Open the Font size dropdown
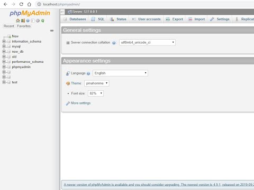This screenshot has width=254, height=190. point(96,93)
